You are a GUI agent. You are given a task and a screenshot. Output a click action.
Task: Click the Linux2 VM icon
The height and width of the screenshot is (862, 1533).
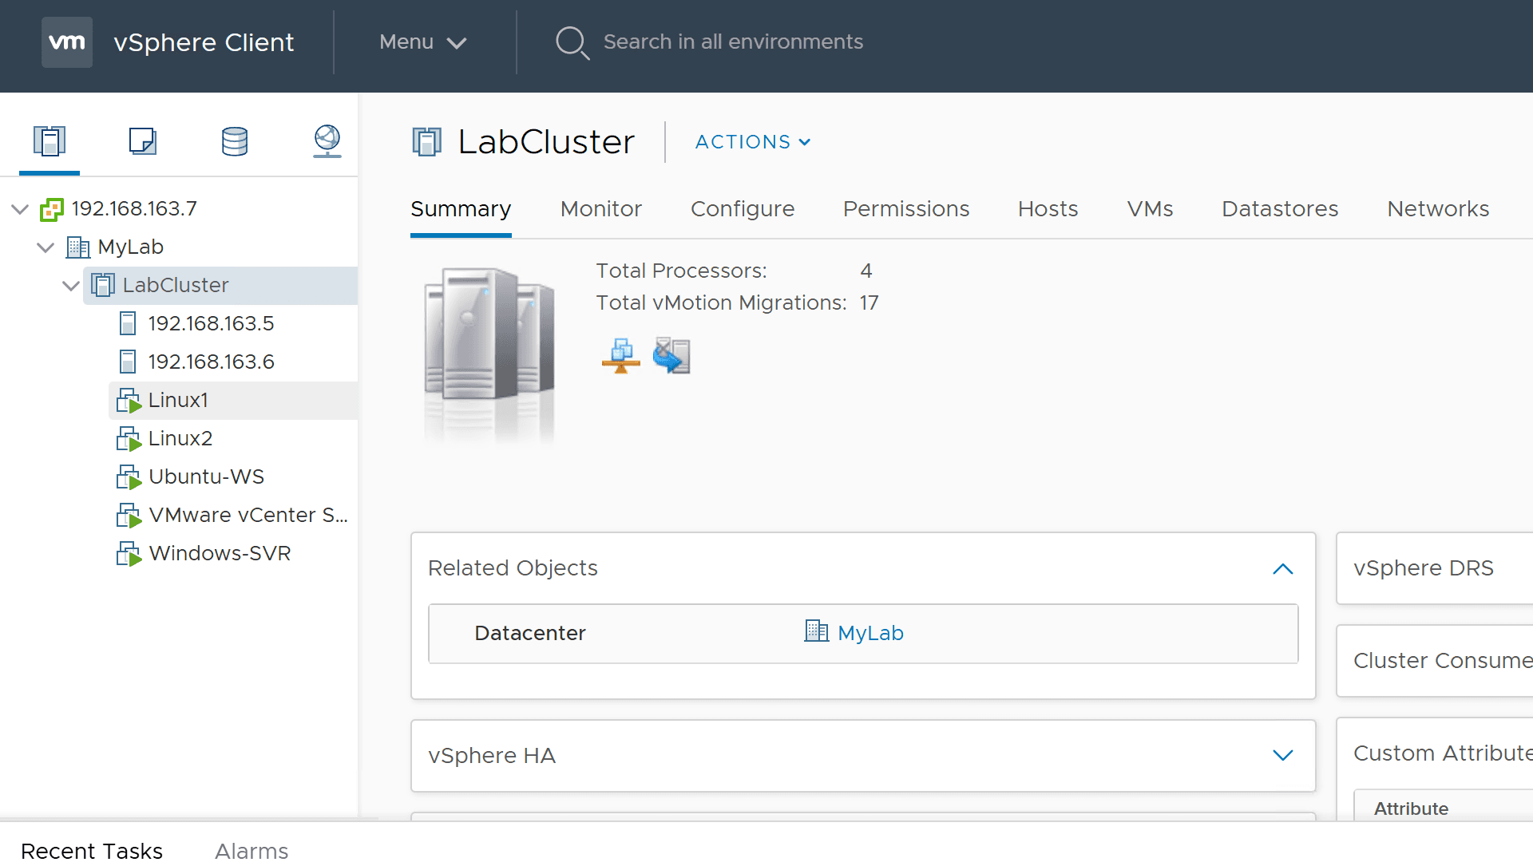click(x=129, y=439)
